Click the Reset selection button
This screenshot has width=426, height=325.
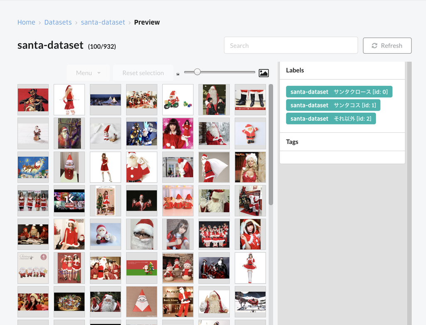143,73
